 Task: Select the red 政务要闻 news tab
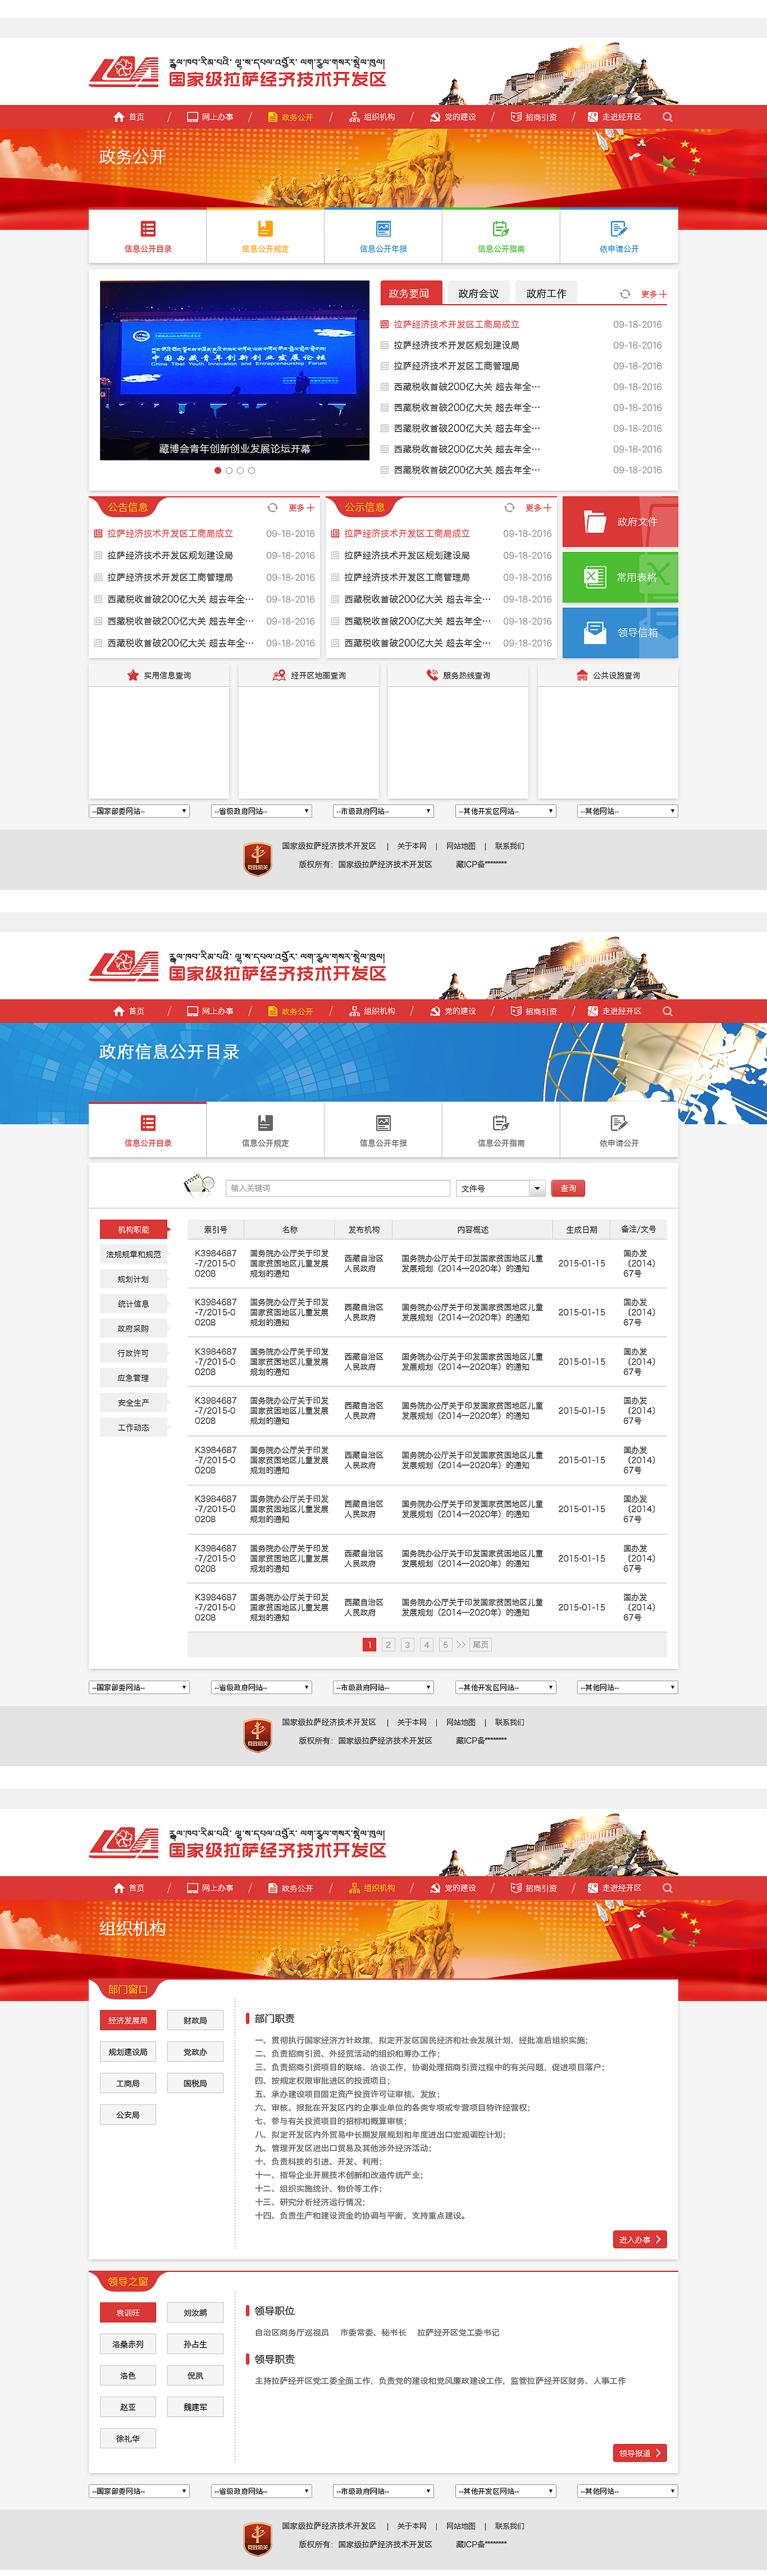tap(410, 293)
